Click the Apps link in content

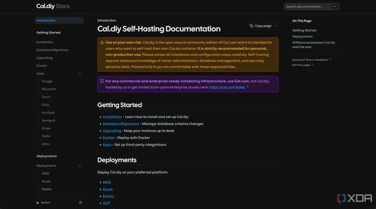tap(107, 145)
